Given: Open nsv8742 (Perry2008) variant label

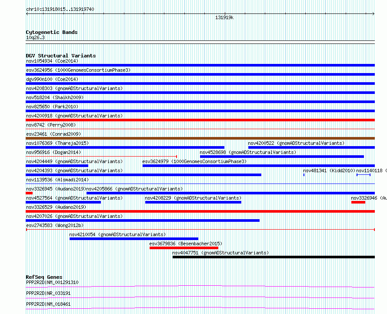Looking at the screenshot, I should 51,125.
